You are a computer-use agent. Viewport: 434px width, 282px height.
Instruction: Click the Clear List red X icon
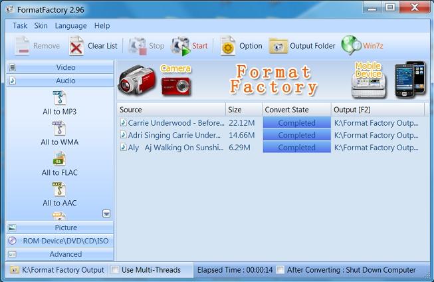[76, 46]
